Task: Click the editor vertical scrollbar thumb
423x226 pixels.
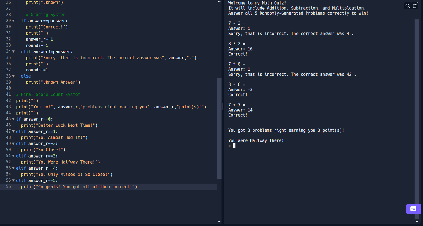Action: click(219, 128)
